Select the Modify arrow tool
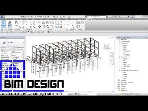Viewport: 148px width, 111px height. click(x=3, y=24)
